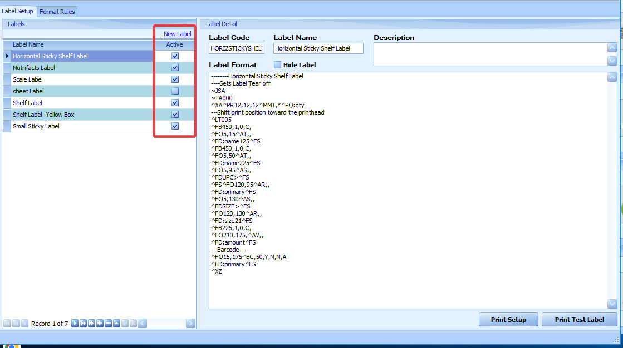623x348 pixels.
Task: Delete the record with the minus icon
Action: [x=108, y=324]
